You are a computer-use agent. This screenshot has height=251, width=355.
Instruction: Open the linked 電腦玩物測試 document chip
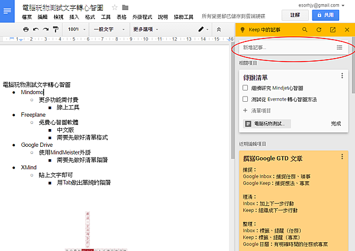(x=267, y=124)
